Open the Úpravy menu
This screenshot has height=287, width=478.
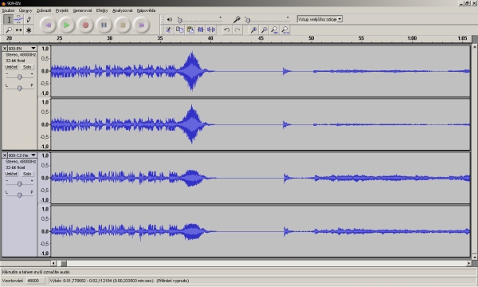click(x=25, y=10)
